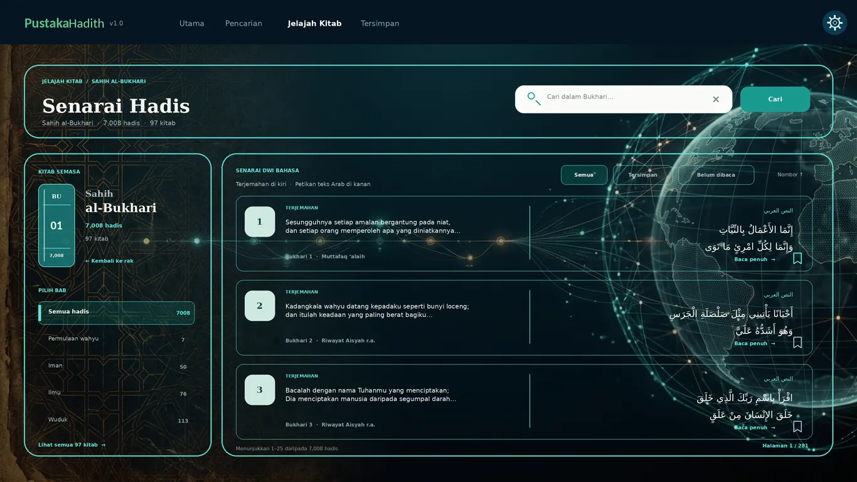
Task: Bookmark hadith 2 card
Action: (x=797, y=342)
